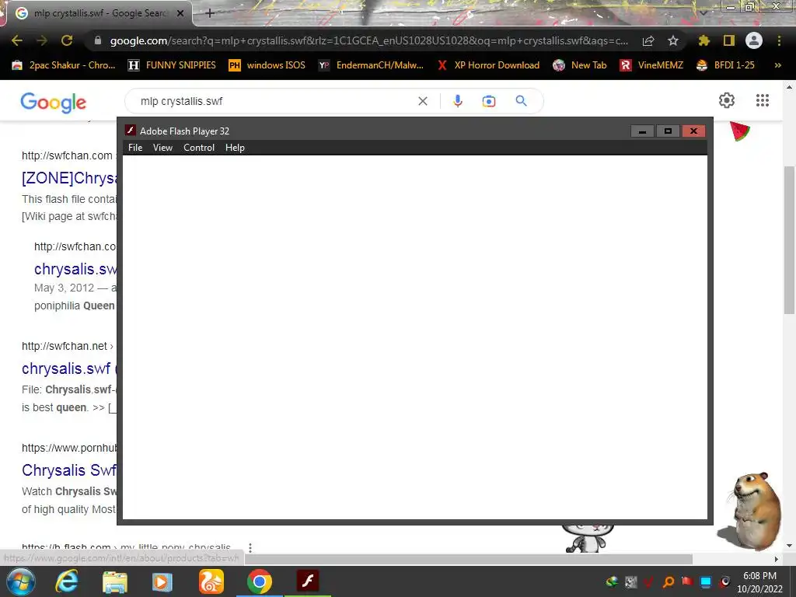Switch to Chrome on the taskbar
The height and width of the screenshot is (597, 796).
(259, 581)
